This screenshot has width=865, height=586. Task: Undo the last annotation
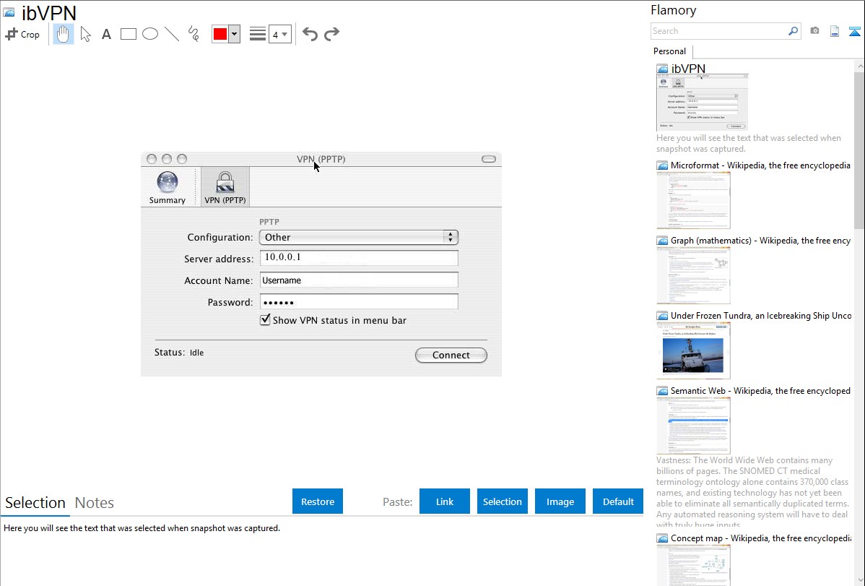click(x=310, y=34)
